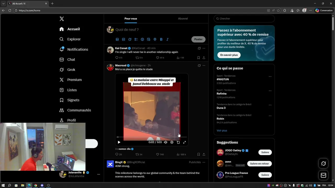Viewport: 335px width, 188px height.
Task: Open emoji picker in compose toolbar
Action: [x=142, y=39]
